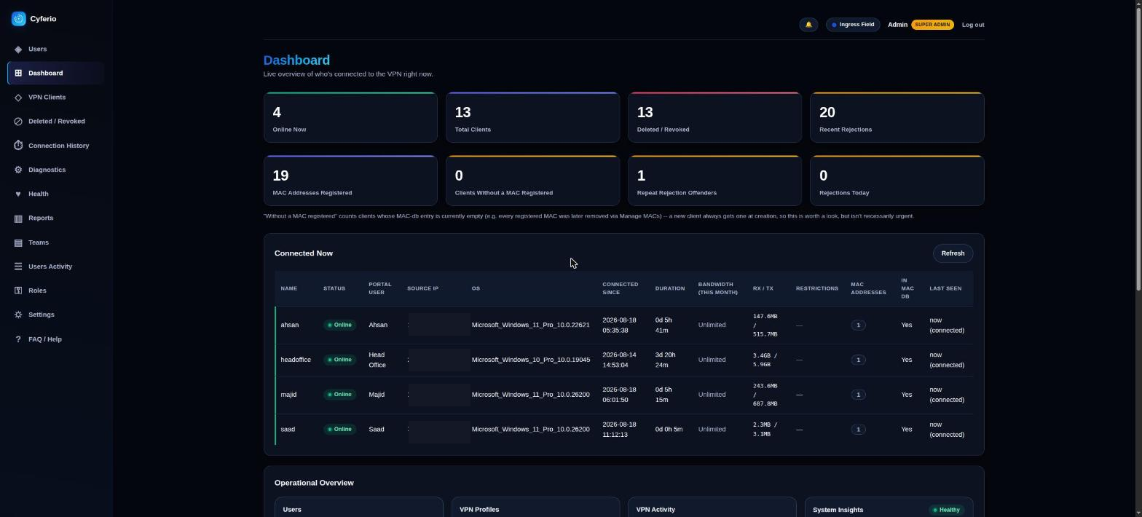Click duration 3d 20h 24m cell

tap(665, 360)
